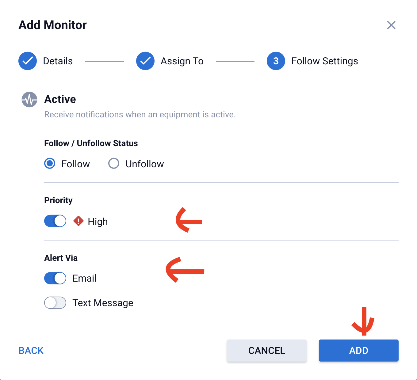417x380 pixels.
Task: Go to the Assign To step
Action: 182,61
